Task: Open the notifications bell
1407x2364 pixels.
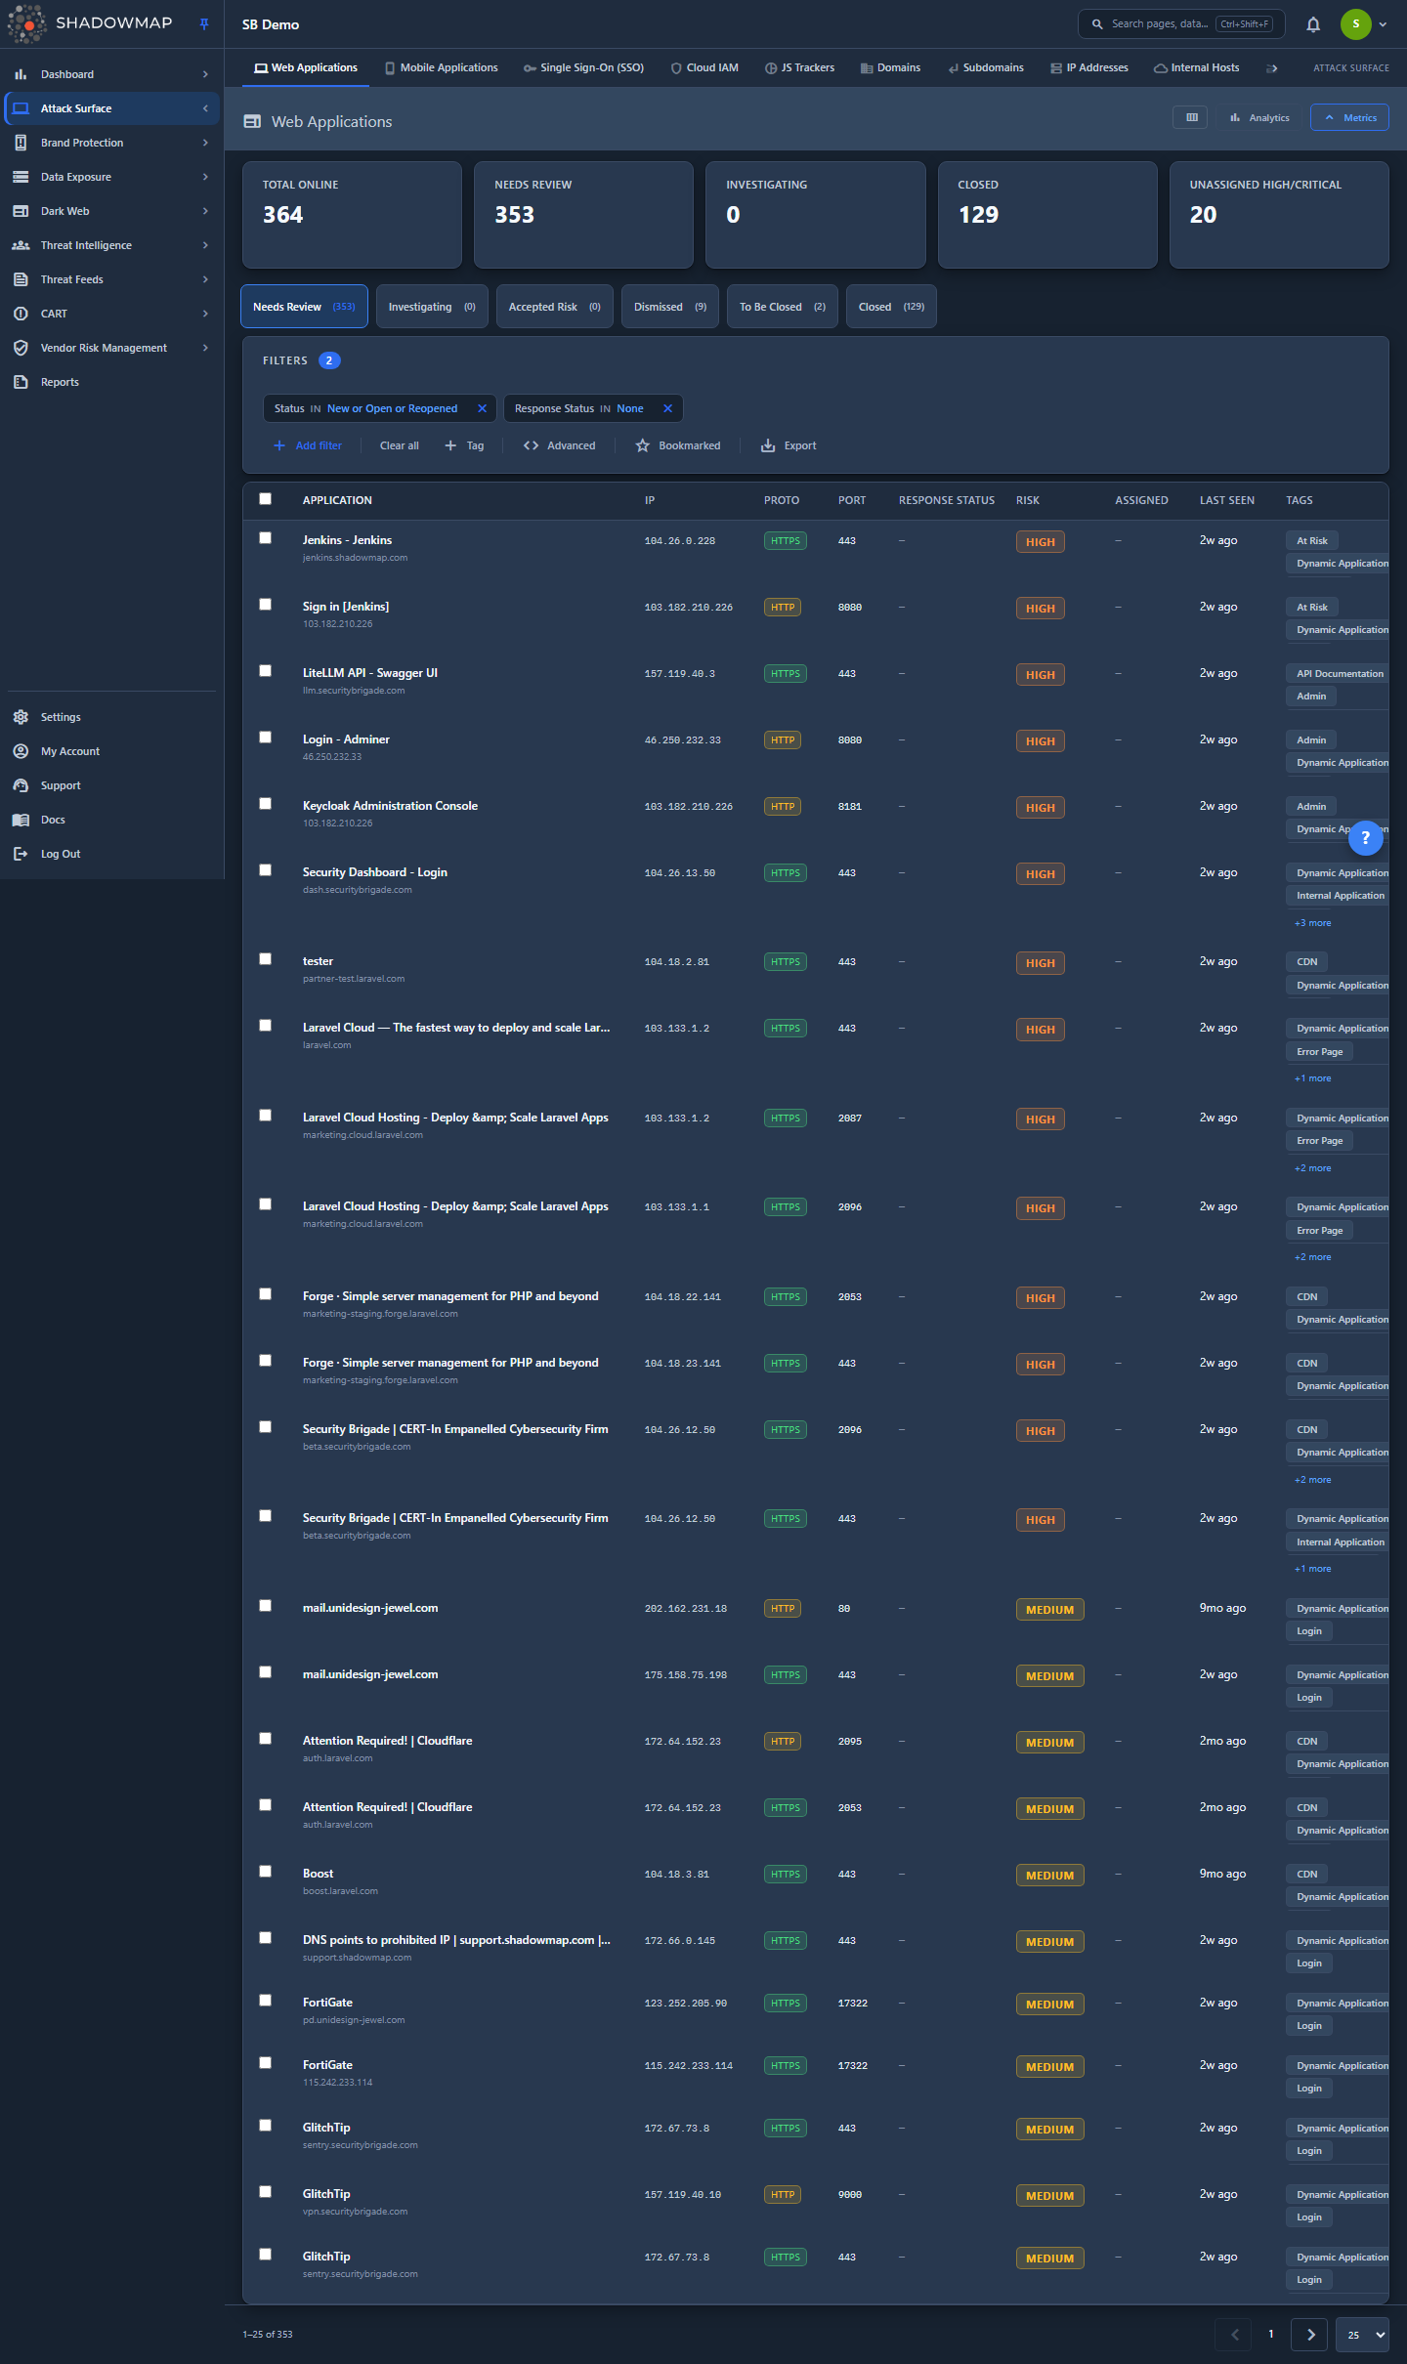Action: [1313, 24]
